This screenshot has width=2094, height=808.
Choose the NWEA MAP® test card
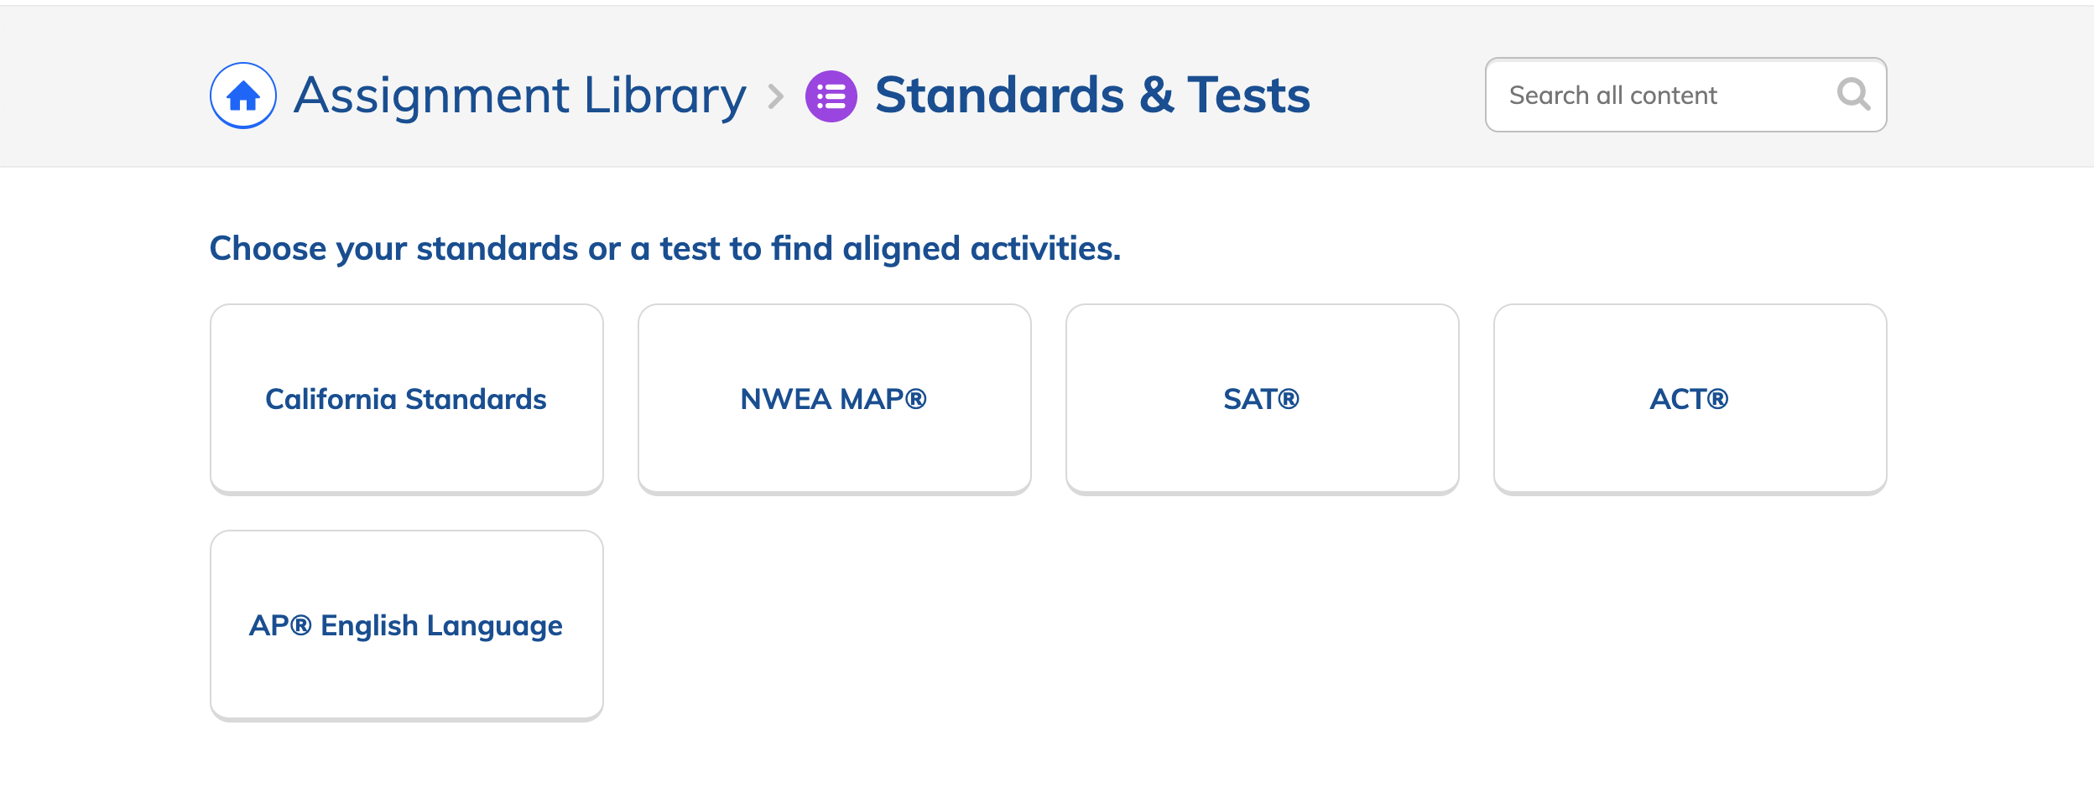[x=835, y=399]
